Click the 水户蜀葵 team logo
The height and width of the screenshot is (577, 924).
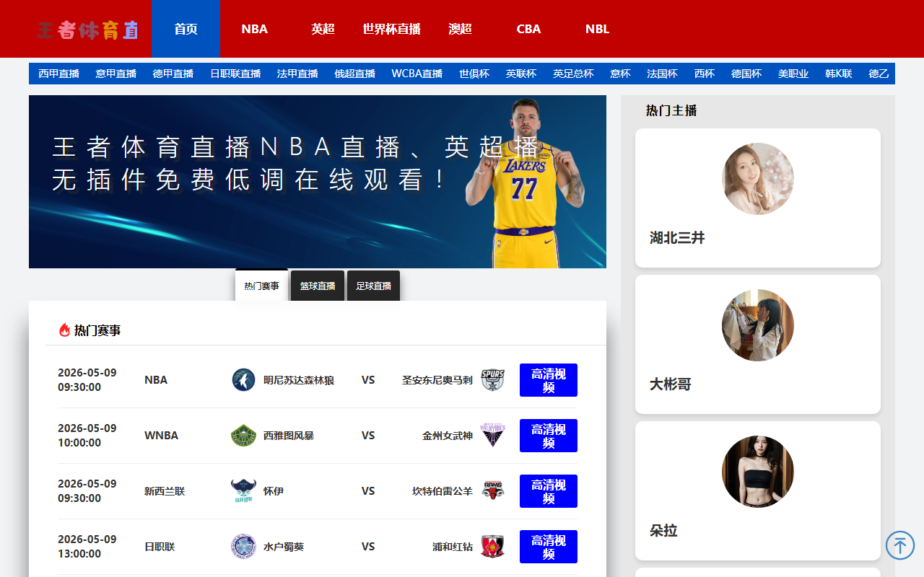(x=243, y=547)
